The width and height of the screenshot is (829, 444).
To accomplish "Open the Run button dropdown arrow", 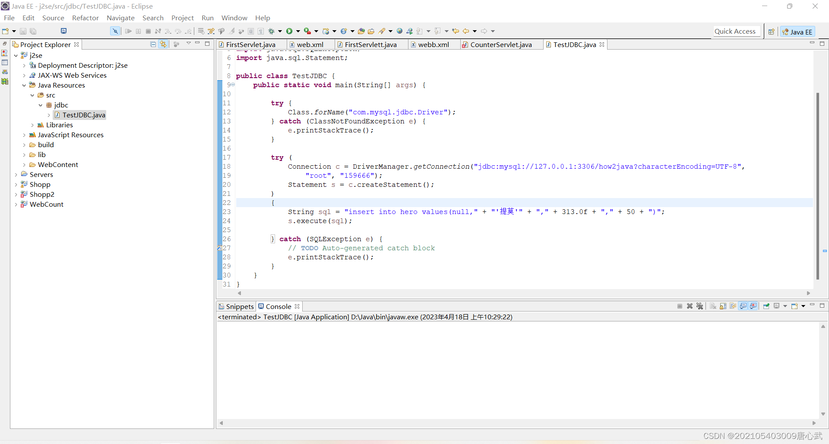I will pyautogui.click(x=298, y=31).
